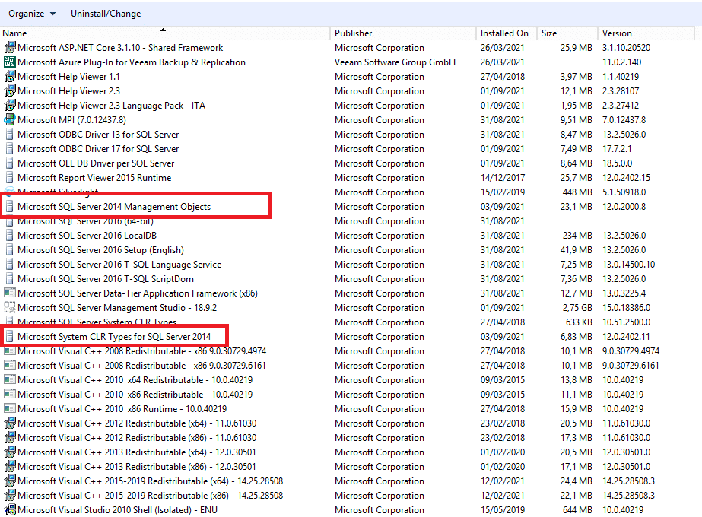Click the OLE DB Driver per SQL Server icon
The width and height of the screenshot is (702, 517).
[x=9, y=163]
